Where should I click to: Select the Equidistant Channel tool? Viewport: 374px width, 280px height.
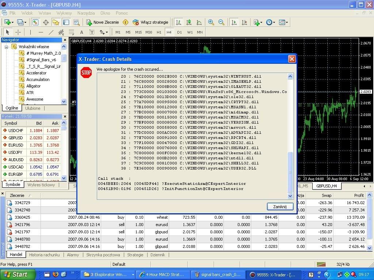pos(61,32)
